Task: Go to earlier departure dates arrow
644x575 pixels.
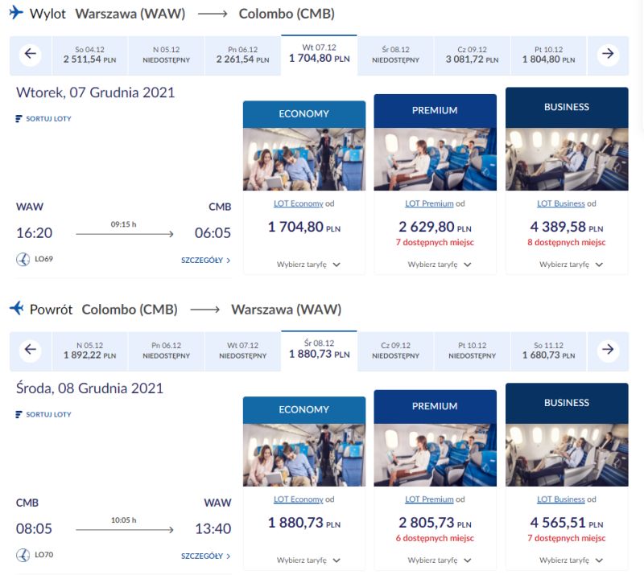Action: click(31, 54)
